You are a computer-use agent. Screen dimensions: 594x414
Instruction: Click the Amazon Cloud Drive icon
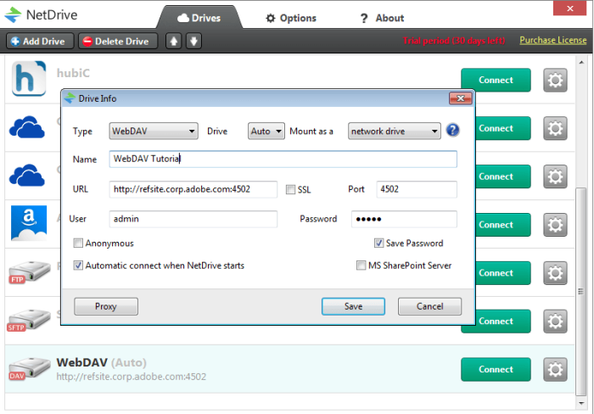point(29,223)
